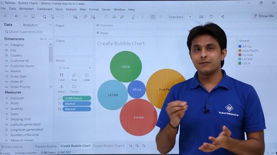Click the Market pill on the Label row

(x=77, y=104)
